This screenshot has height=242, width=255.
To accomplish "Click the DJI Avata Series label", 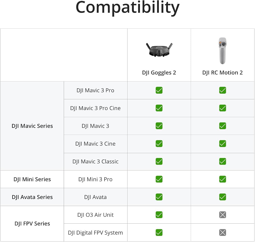I will [x=32, y=197].
